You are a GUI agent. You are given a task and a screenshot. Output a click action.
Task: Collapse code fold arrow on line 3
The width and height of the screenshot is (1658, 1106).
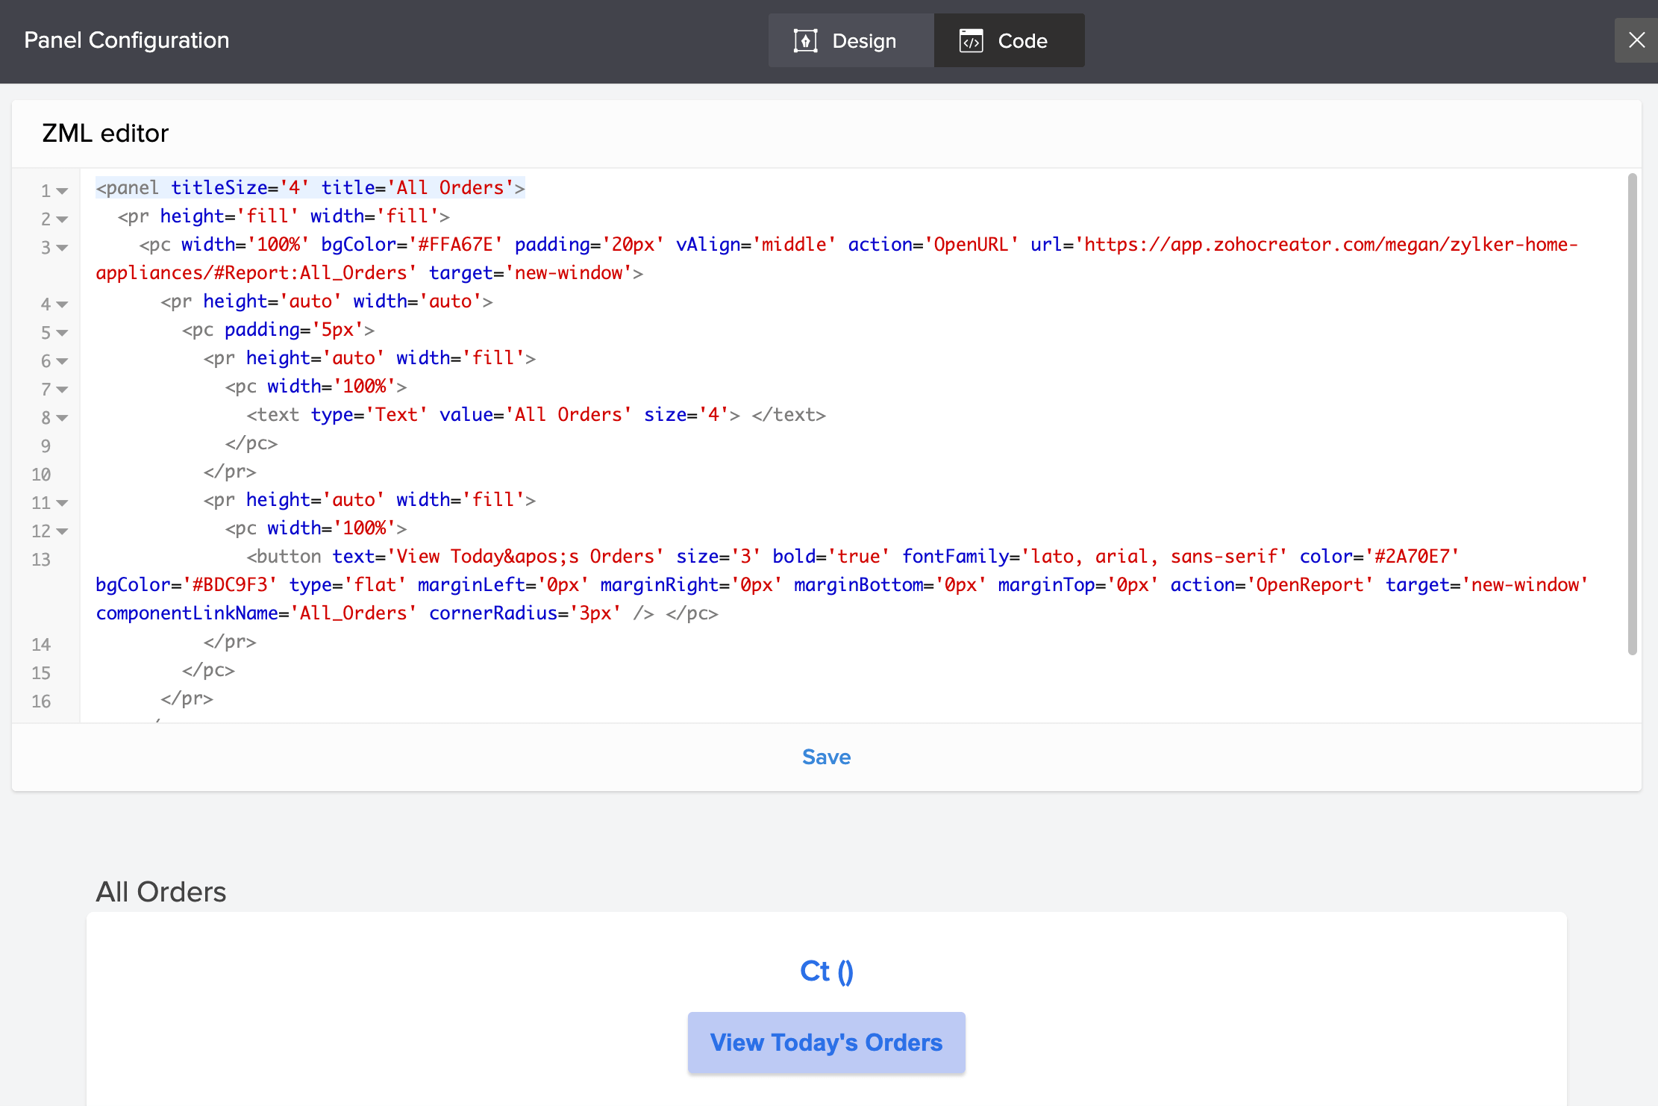62,248
